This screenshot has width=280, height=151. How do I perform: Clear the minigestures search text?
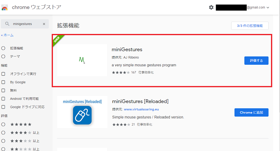pos(44,24)
